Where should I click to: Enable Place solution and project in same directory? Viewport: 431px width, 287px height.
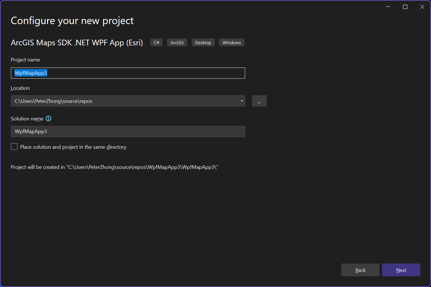click(14, 146)
